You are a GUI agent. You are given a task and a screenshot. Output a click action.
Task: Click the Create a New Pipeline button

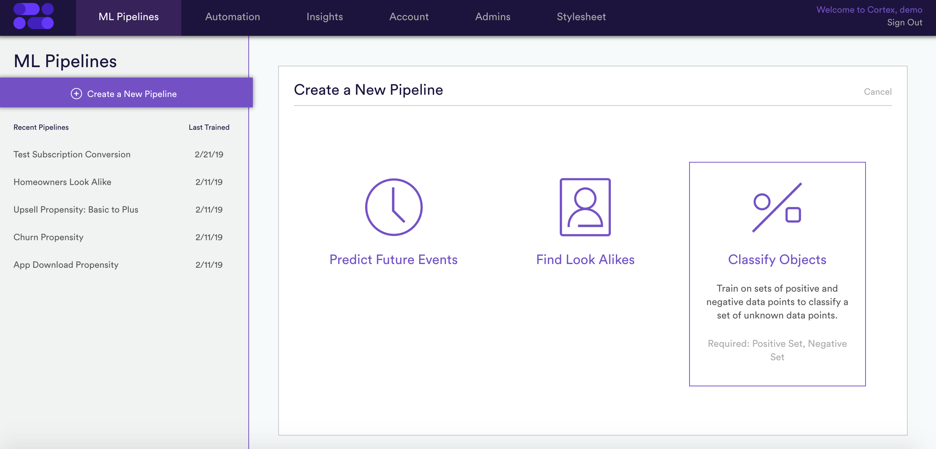pyautogui.click(x=126, y=93)
